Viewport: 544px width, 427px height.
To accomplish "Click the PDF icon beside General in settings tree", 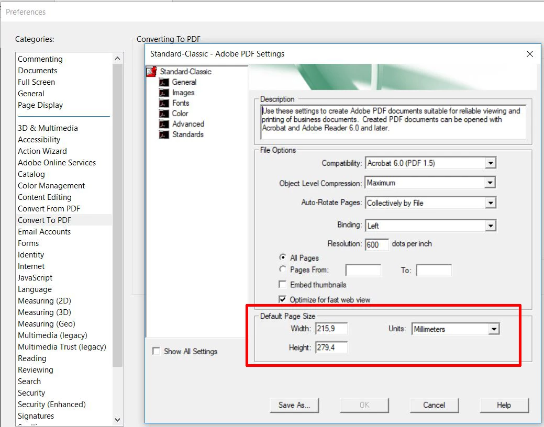I will [164, 82].
